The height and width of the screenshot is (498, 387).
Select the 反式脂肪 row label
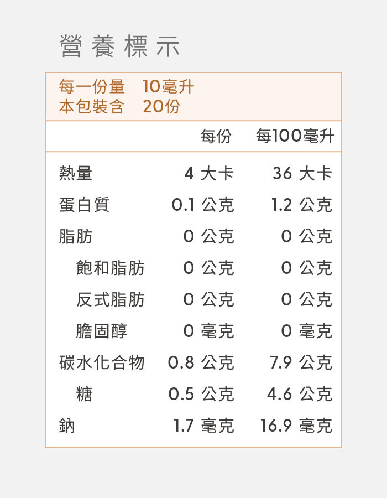point(111,300)
